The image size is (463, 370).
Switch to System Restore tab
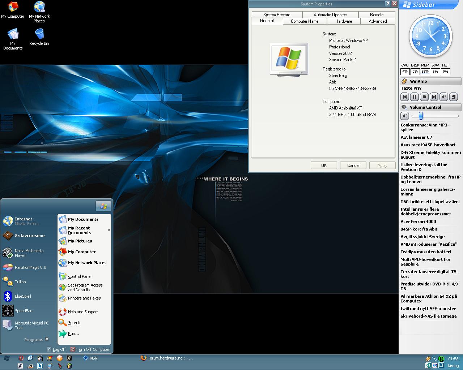pyautogui.click(x=277, y=15)
